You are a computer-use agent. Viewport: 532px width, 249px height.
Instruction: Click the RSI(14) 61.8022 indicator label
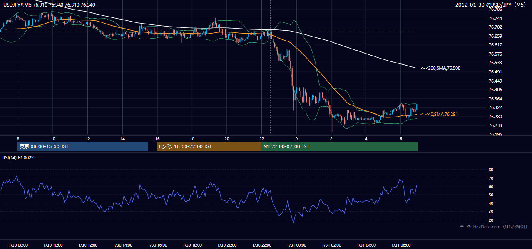click(18, 158)
